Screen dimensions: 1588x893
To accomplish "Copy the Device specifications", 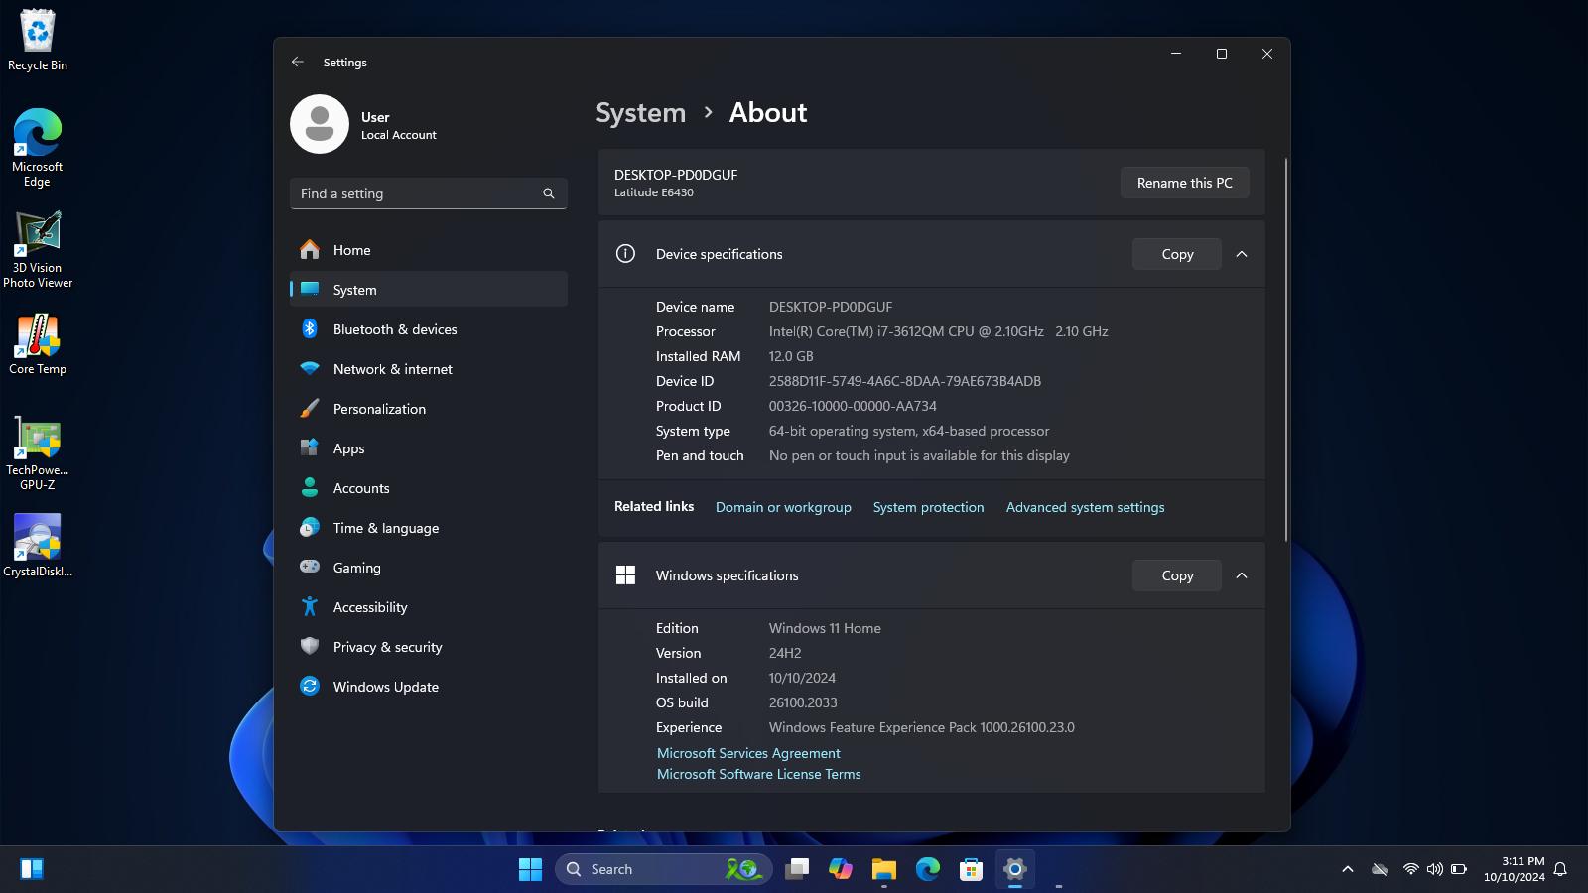I will coord(1177,254).
